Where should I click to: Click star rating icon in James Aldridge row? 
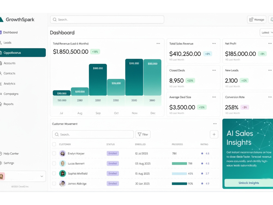[202, 184]
